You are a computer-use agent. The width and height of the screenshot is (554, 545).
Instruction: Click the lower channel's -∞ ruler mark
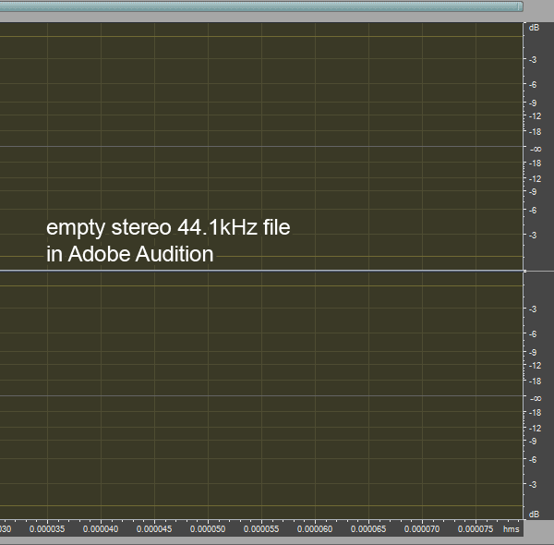pyautogui.click(x=535, y=397)
